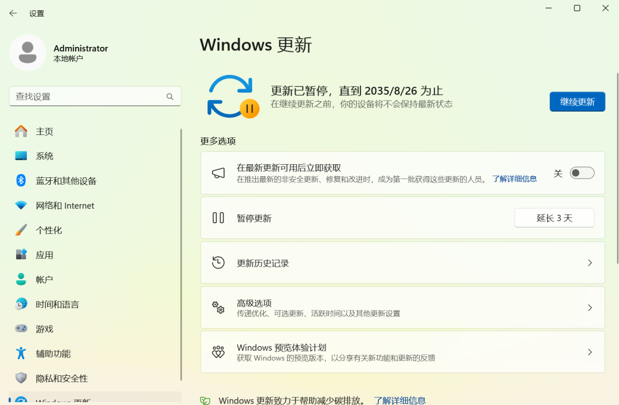This screenshot has width=619, height=405.
Task: Open 主页 in the sidebar
Action: [95, 131]
